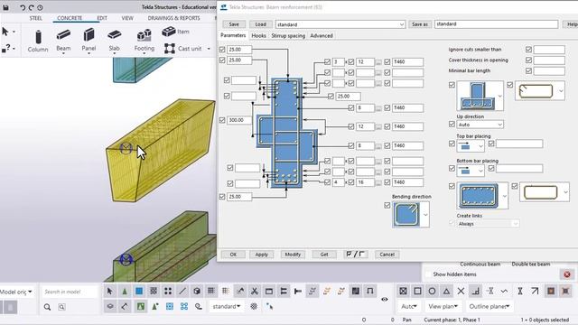This screenshot has width=578, height=325.
Task: Select the Beam tool in ribbon
Action: (63, 41)
